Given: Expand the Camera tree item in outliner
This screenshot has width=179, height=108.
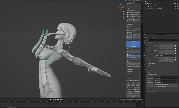Looking at the screenshot, I should [147, 5].
